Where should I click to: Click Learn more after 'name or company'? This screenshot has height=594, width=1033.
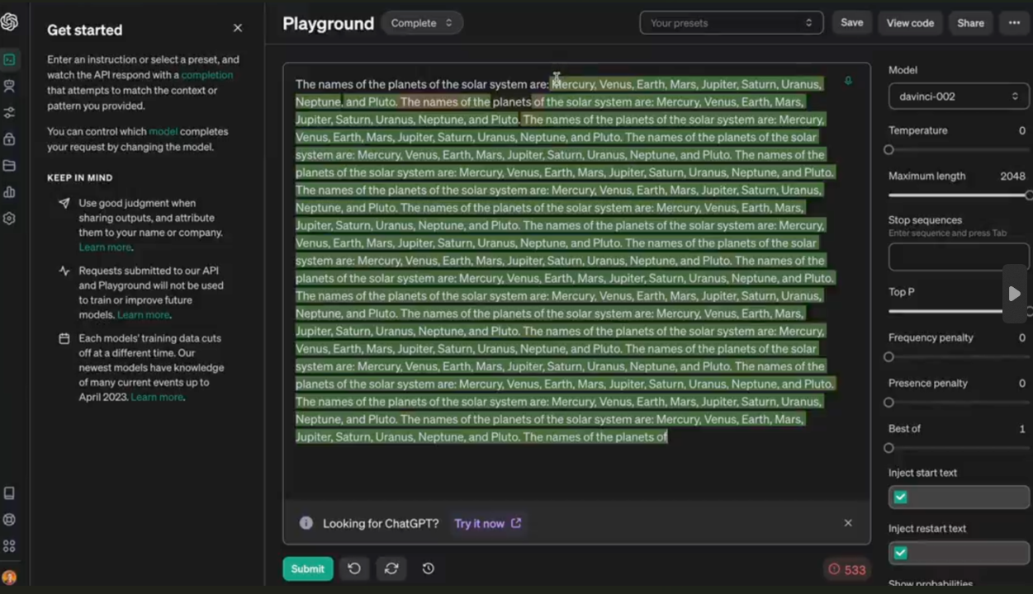pyautogui.click(x=105, y=247)
